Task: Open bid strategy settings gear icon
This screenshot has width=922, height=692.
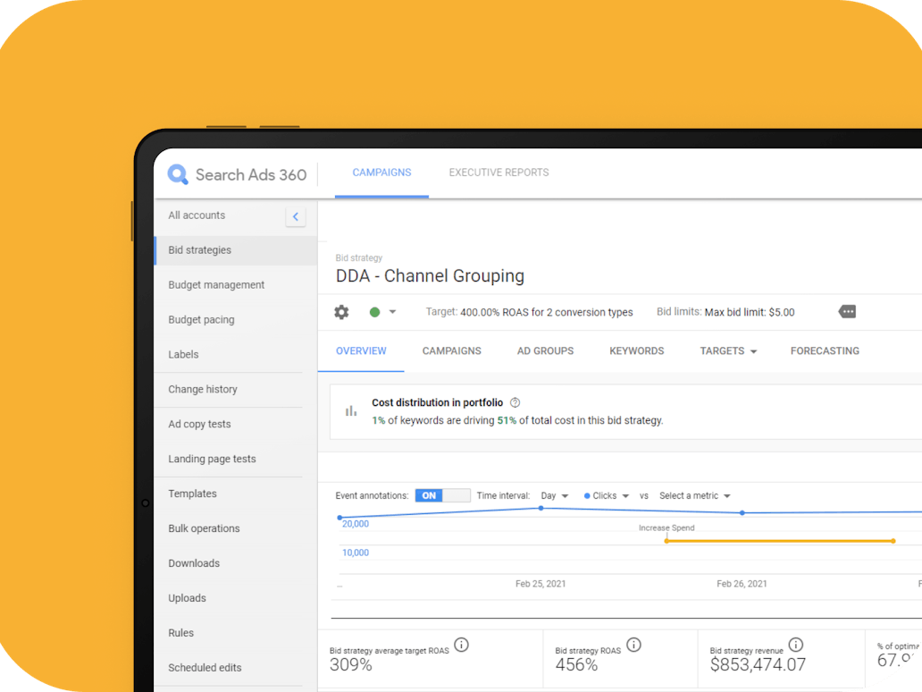Action: click(x=341, y=312)
